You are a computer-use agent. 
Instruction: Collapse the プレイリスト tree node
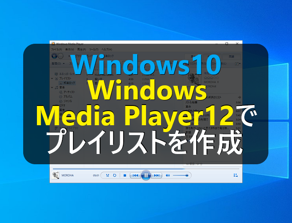[52, 78]
